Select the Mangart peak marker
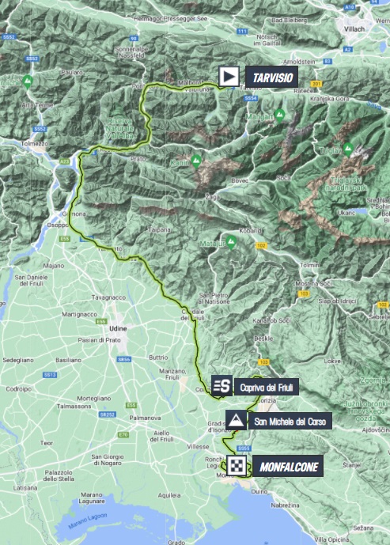Viewport: 390px width, 545px height. (x=279, y=115)
